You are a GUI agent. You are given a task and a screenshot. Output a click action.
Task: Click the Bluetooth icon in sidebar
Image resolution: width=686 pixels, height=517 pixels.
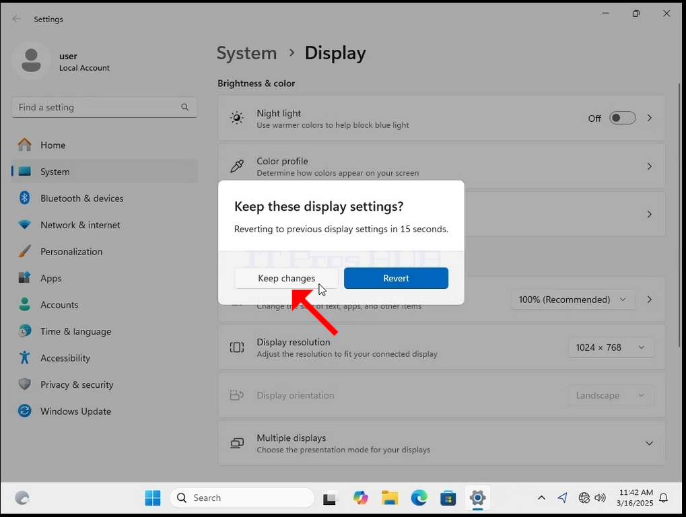[x=24, y=198]
